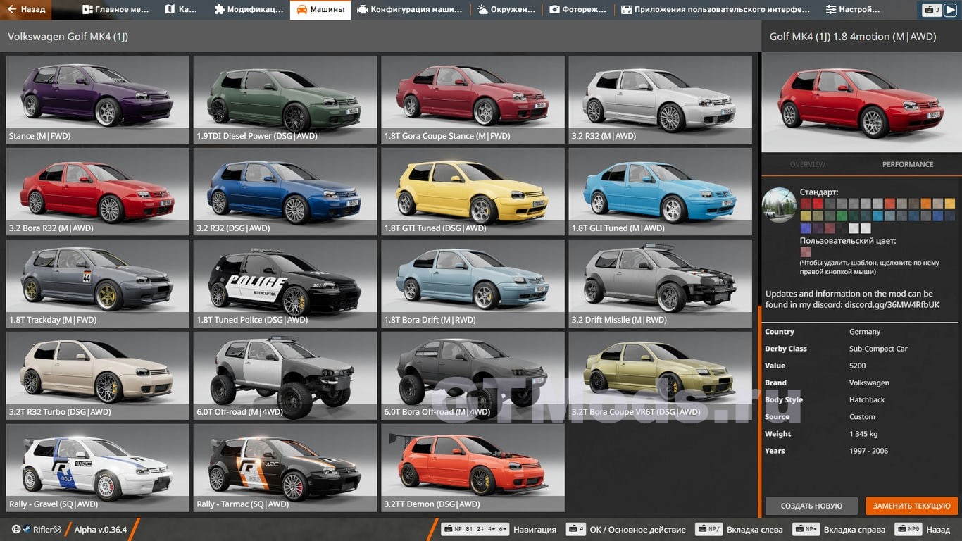This screenshot has width=962, height=541.
Task: Open the map tab with the map icon
Action: pos(181,10)
